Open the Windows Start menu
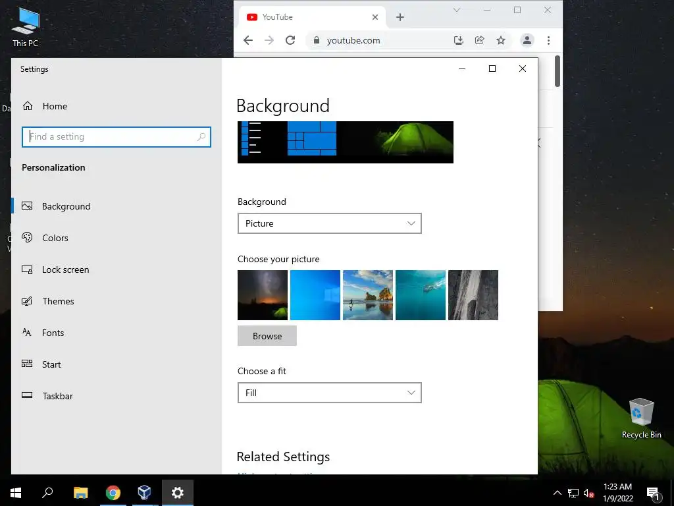The image size is (674, 506). pos(16,493)
